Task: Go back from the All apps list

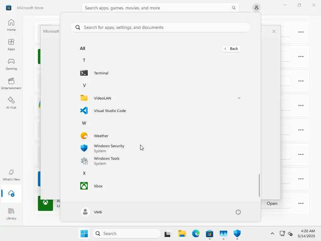Action: click(231, 49)
